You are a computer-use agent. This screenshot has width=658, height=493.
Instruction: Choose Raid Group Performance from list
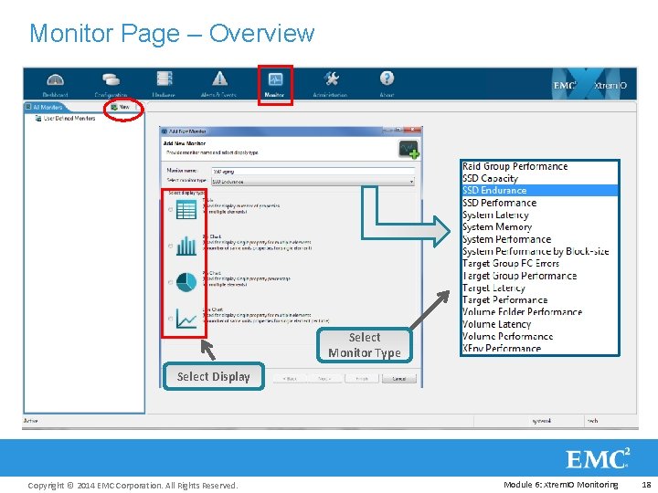click(515, 166)
